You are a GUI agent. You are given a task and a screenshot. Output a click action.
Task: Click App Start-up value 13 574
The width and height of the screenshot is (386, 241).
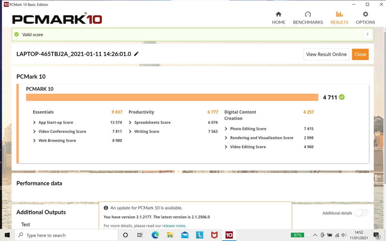point(116,122)
